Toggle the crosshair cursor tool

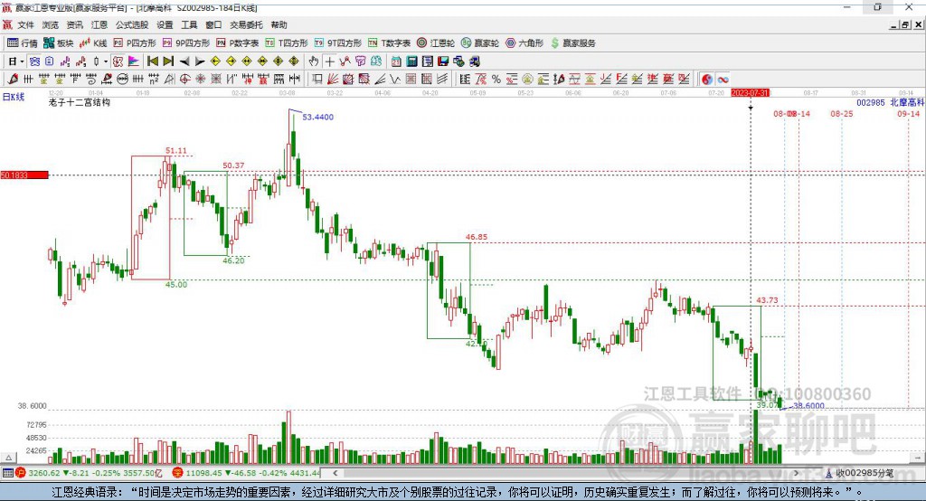tap(329, 61)
